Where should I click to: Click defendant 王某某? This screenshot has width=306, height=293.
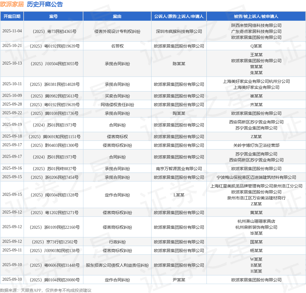(256, 55)
